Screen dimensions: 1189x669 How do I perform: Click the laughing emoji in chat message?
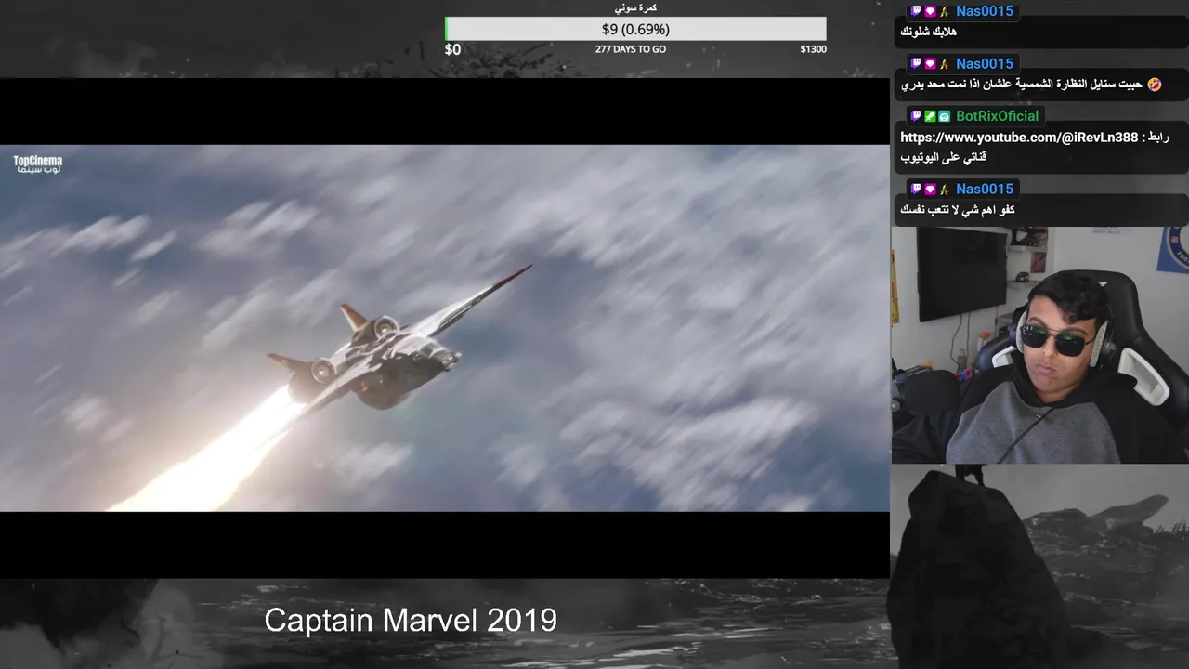pos(1154,85)
